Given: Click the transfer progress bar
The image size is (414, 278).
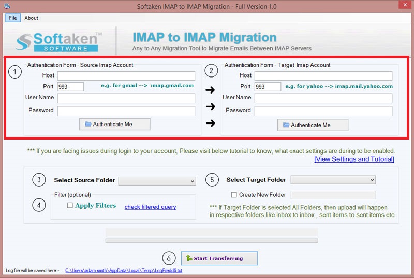Looking at the screenshot, I should point(212,241).
